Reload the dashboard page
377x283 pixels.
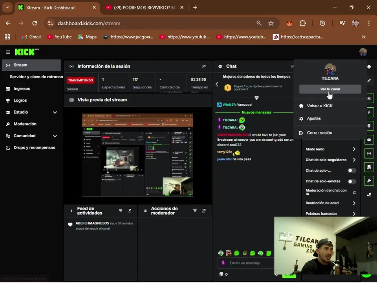(35, 23)
